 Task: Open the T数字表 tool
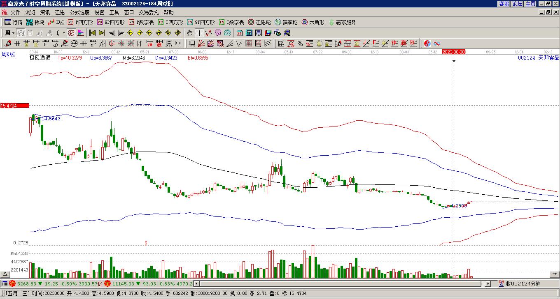231,22
